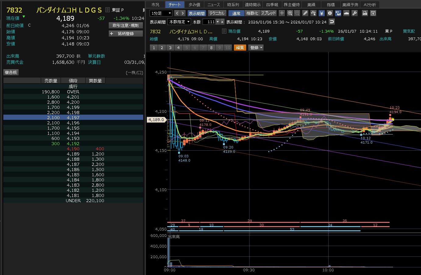Toggle 通常 normal chart scale mode
Image resolution: width=421 pixels, height=275 pixels.
point(236,13)
